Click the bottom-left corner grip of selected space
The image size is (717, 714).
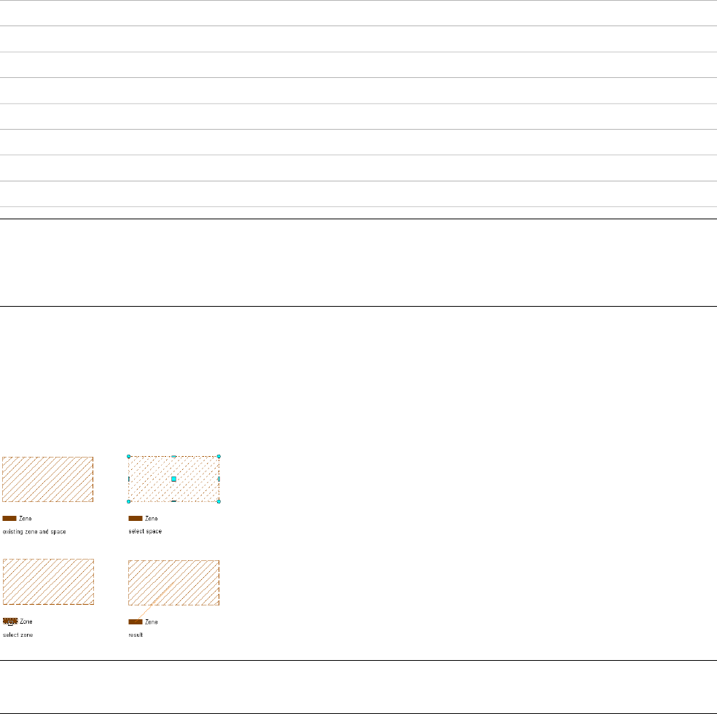click(129, 502)
